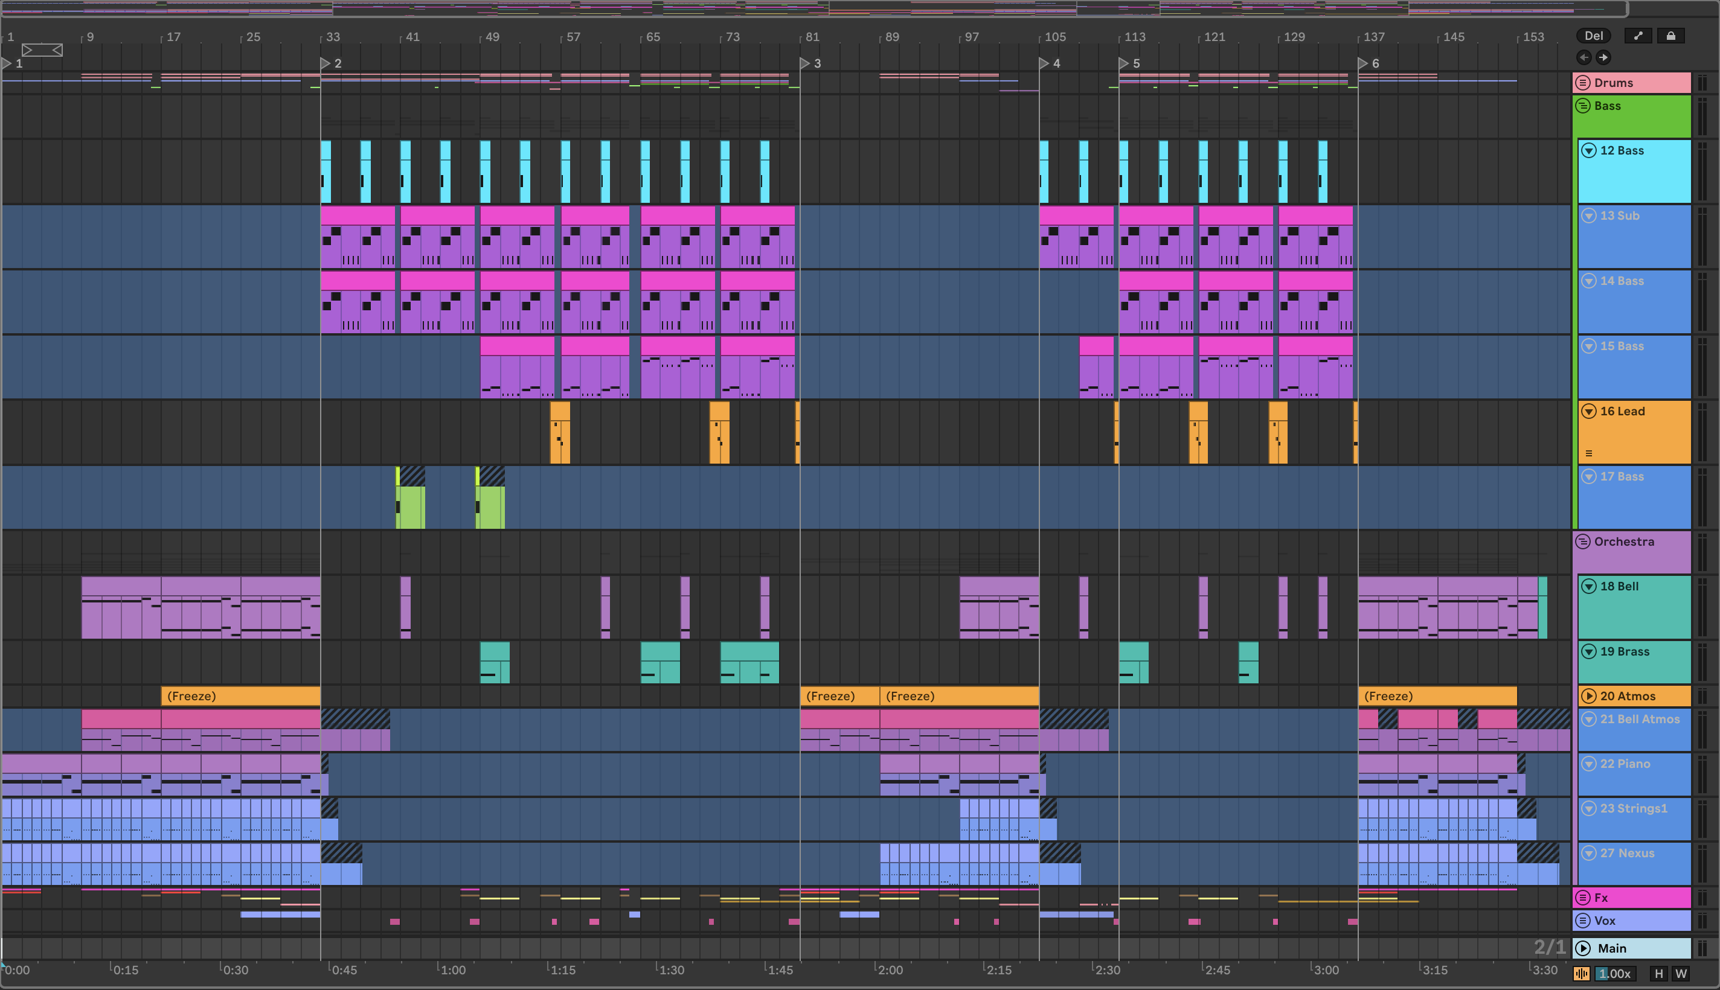Jump to locator 6 marker
1720x990 pixels.
click(x=1363, y=64)
